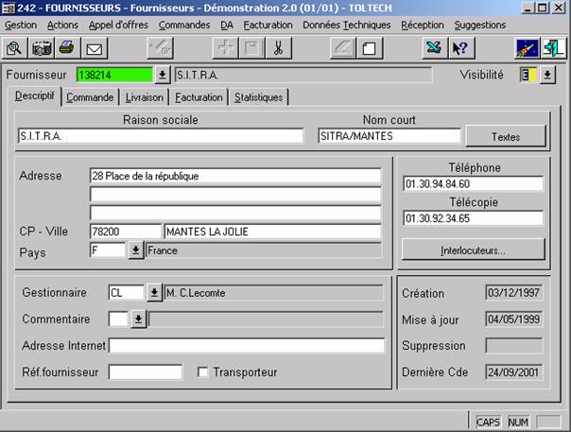Click the exit door icon

click(x=552, y=47)
